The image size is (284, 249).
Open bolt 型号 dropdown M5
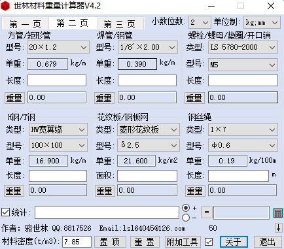[243, 65]
